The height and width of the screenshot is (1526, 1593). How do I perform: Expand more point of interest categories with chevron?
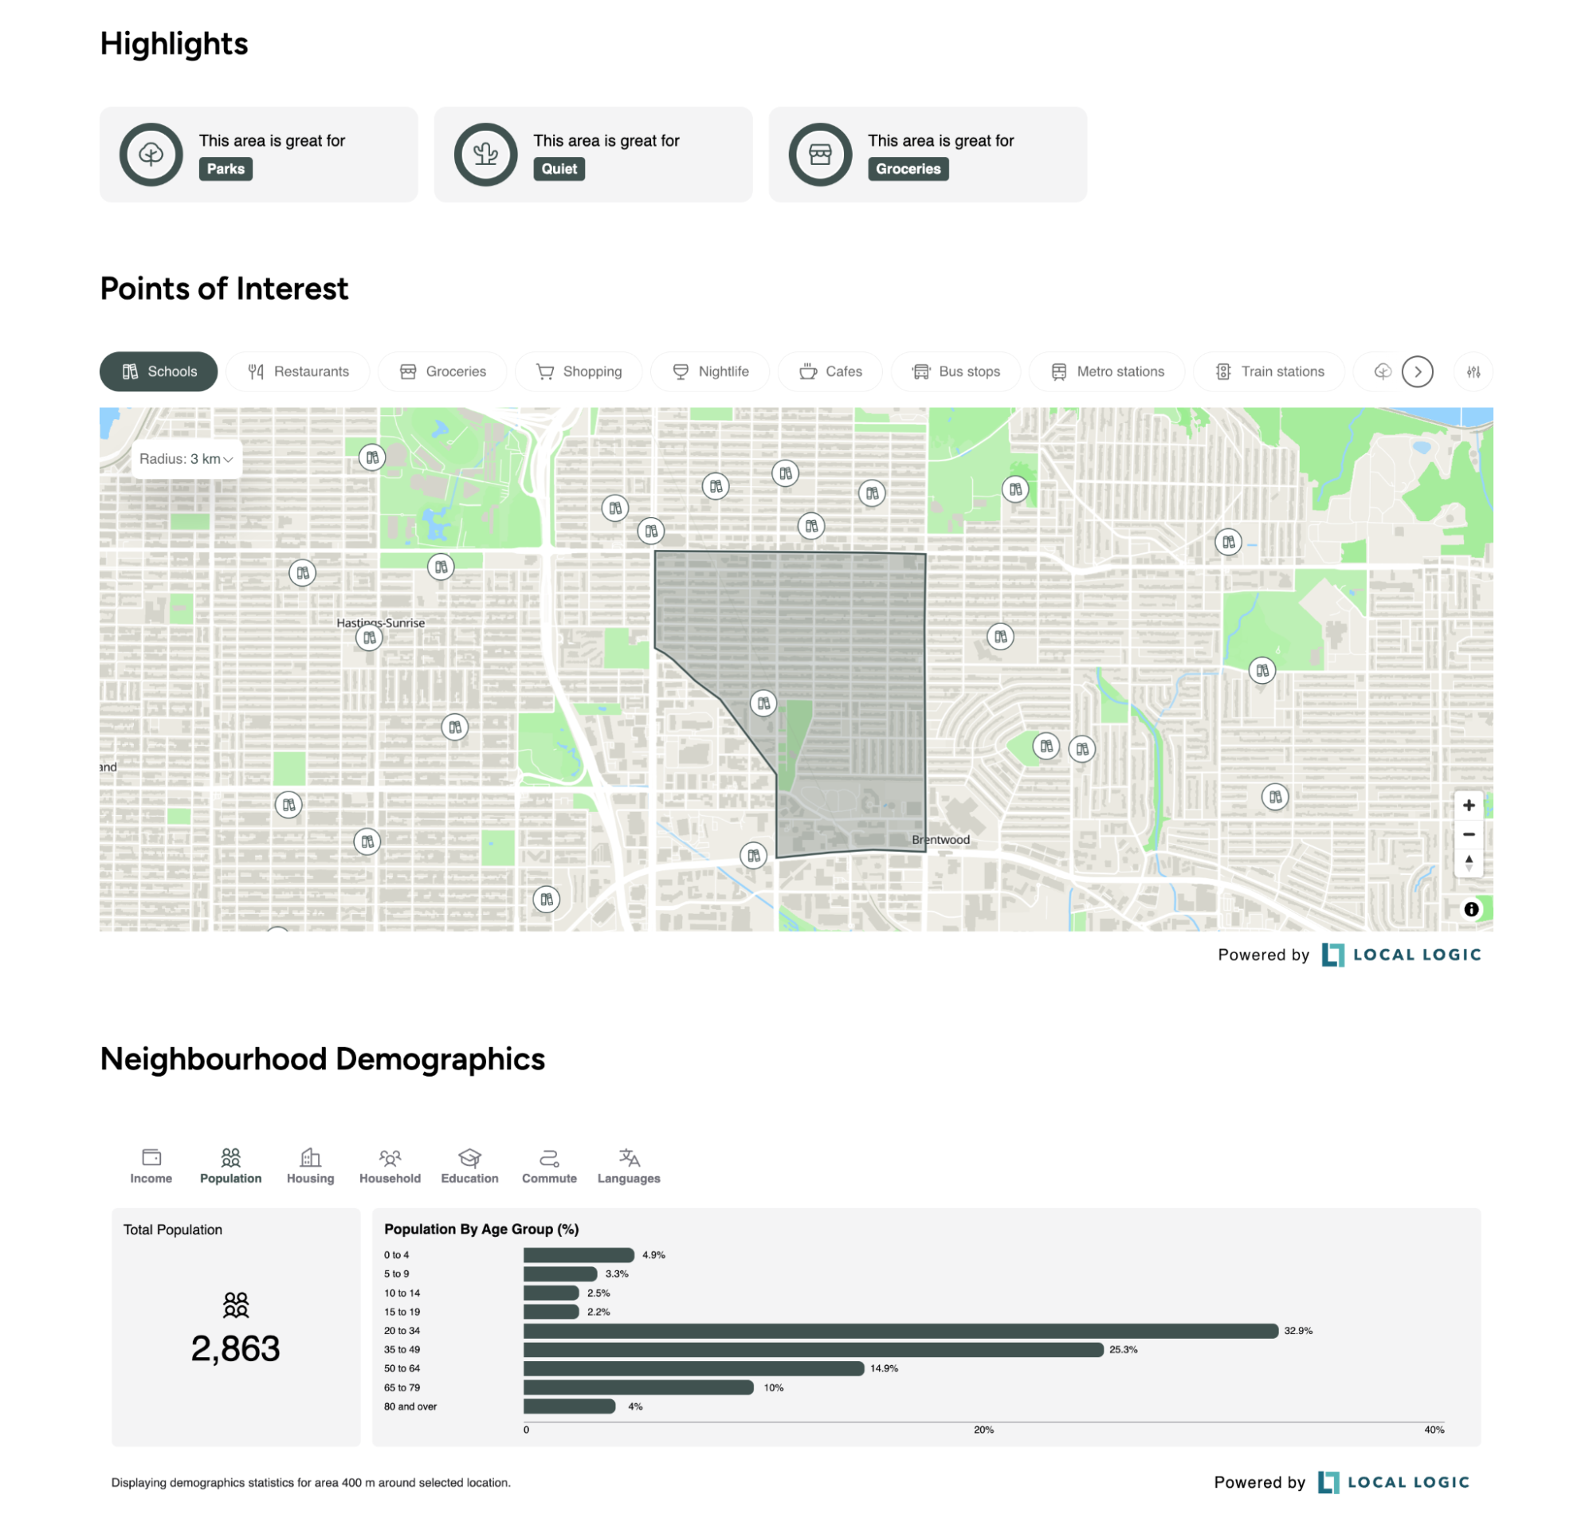(1418, 371)
